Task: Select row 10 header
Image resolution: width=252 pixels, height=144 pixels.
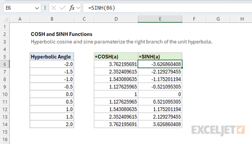Action: click(x=5, y=94)
